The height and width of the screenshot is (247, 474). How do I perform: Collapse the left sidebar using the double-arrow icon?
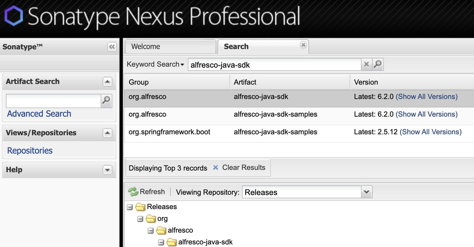pyautogui.click(x=112, y=47)
